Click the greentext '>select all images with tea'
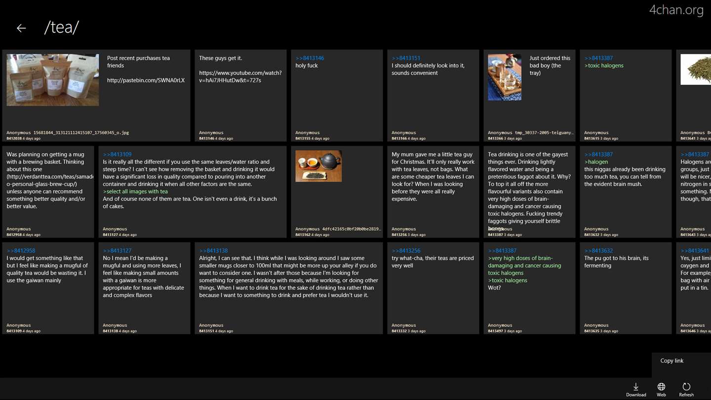 pyautogui.click(x=135, y=192)
